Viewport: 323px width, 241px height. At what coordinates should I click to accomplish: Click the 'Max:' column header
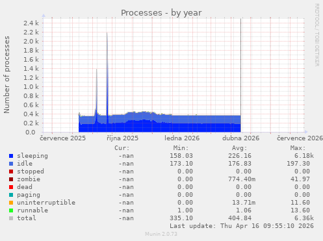[x=298, y=148]
